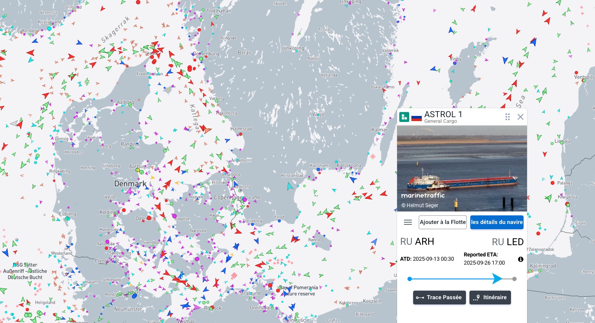Open the hamburger menu in vessel popup

pos(407,222)
